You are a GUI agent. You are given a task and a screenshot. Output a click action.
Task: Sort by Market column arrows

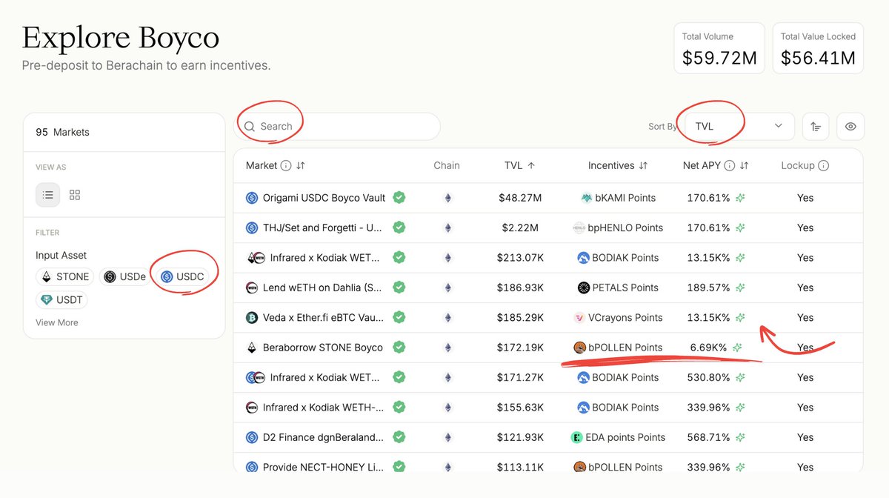300,166
